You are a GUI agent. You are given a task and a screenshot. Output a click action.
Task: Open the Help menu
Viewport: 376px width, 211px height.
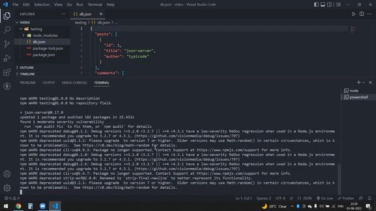(110, 5)
